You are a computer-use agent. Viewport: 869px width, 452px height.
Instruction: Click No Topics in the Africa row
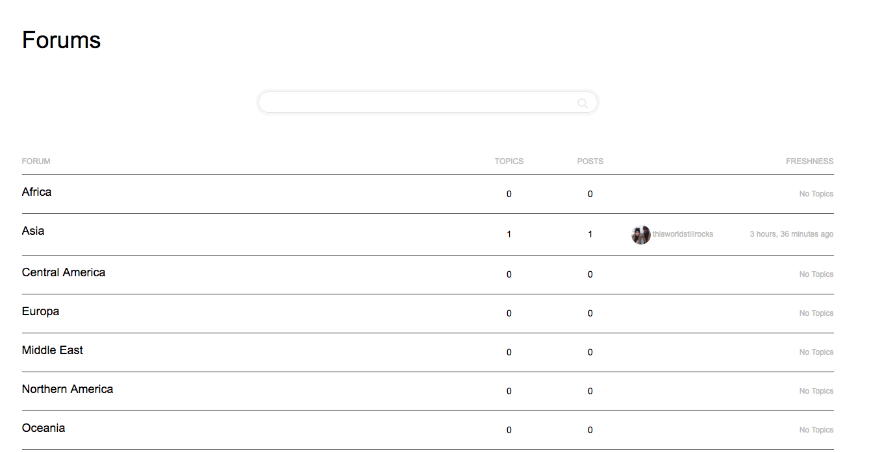pos(816,194)
